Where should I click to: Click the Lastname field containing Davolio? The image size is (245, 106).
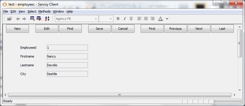(x=67, y=65)
